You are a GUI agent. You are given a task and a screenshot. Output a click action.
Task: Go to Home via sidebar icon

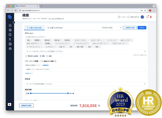pos(10,25)
